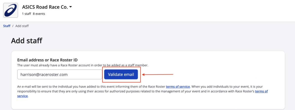295x110 pixels.
Task: Click the word "service" on the notice's last line
Action: point(22,96)
